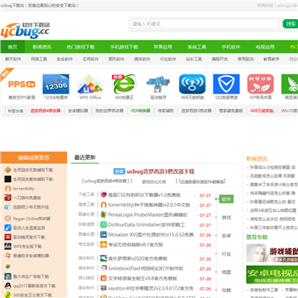The height and width of the screenshot is (298, 298).
Task: Open the 12306 ticket app icon
Action: [55, 84]
